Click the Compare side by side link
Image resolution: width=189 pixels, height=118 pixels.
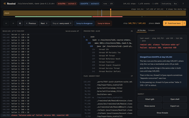(149, 89)
